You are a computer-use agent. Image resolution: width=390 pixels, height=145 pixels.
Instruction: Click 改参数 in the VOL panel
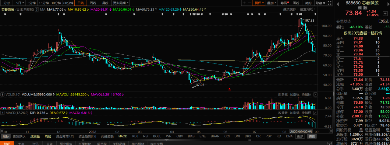(283, 95)
